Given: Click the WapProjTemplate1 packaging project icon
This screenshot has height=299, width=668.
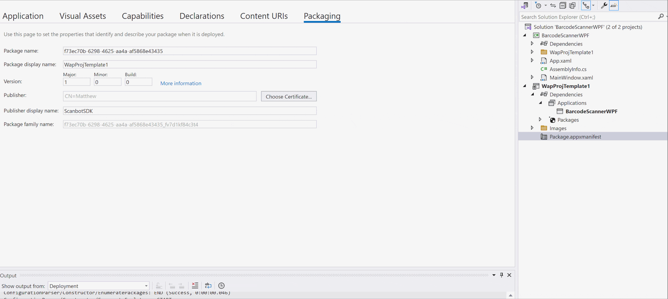Looking at the screenshot, I should pos(536,86).
